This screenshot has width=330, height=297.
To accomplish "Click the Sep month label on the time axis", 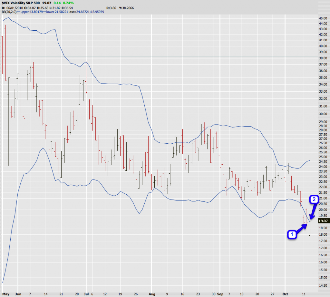I will (x=220, y=294).
